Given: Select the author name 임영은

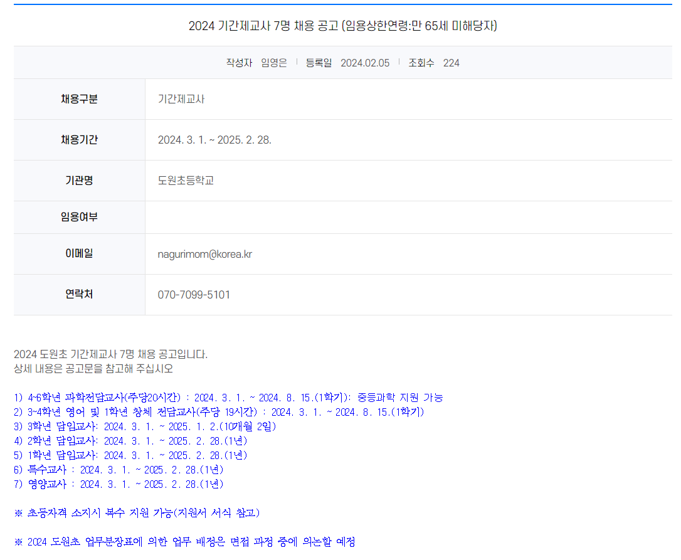Looking at the screenshot, I should coord(274,63).
